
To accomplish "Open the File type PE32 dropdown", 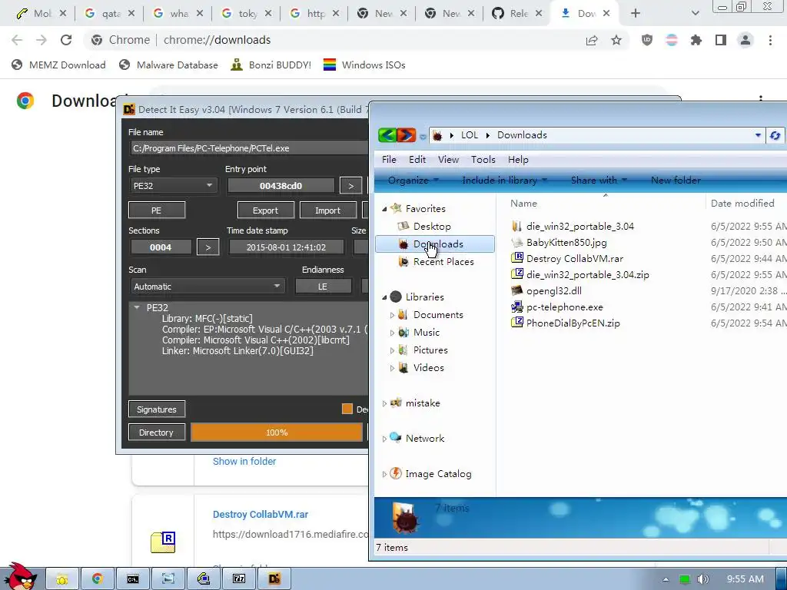I will 173,186.
